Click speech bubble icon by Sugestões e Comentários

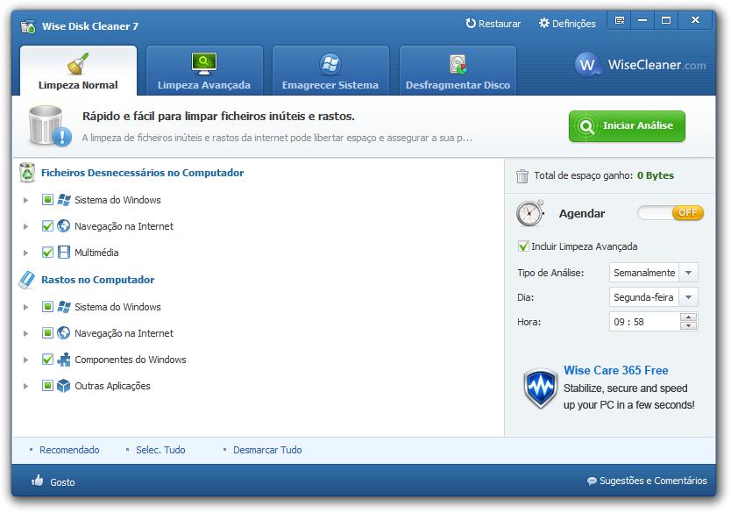(592, 481)
